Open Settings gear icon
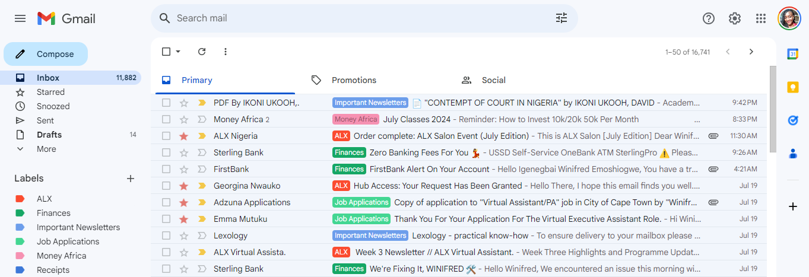809x277 pixels. coord(735,18)
